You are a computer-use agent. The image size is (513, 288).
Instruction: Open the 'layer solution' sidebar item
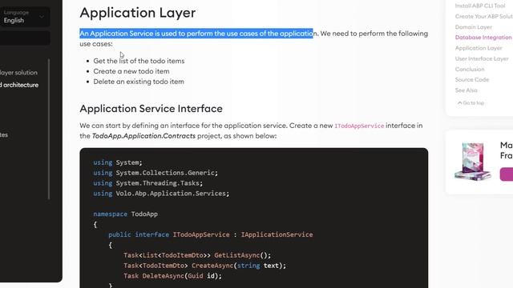click(18, 73)
